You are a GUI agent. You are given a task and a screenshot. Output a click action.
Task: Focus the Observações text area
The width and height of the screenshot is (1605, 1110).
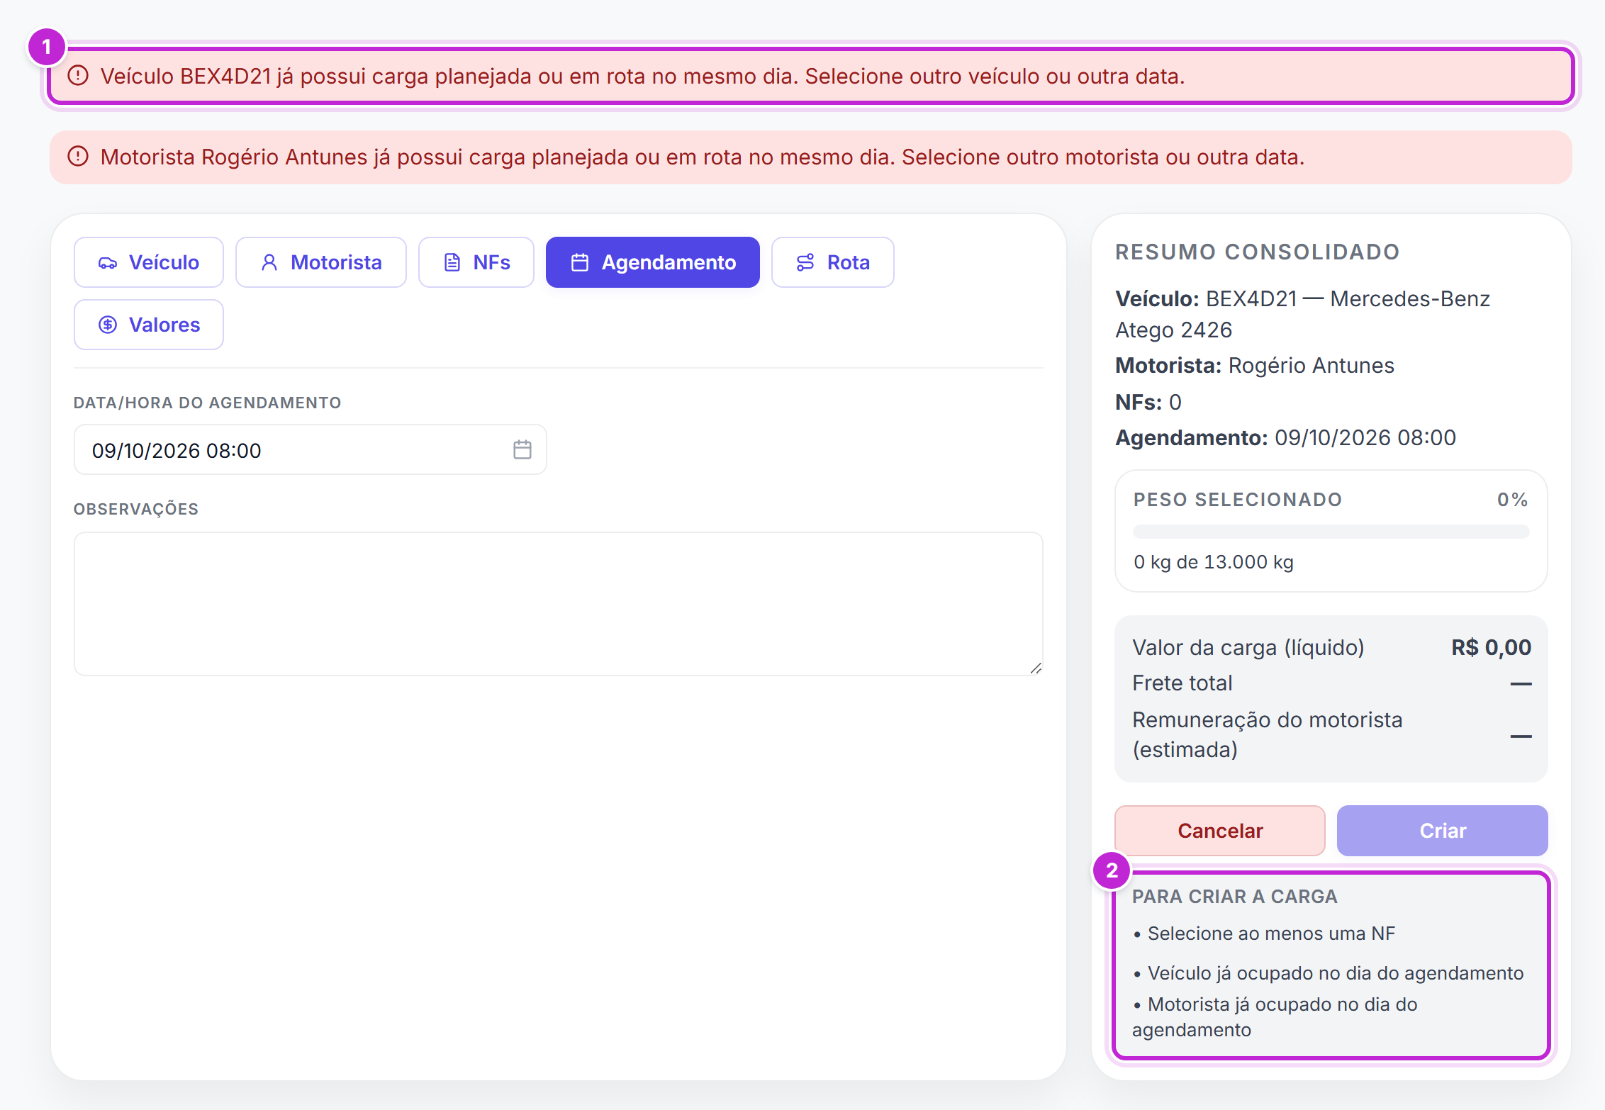tap(559, 604)
